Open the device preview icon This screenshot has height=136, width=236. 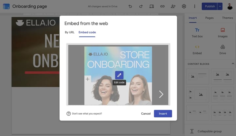[x=151, y=6]
